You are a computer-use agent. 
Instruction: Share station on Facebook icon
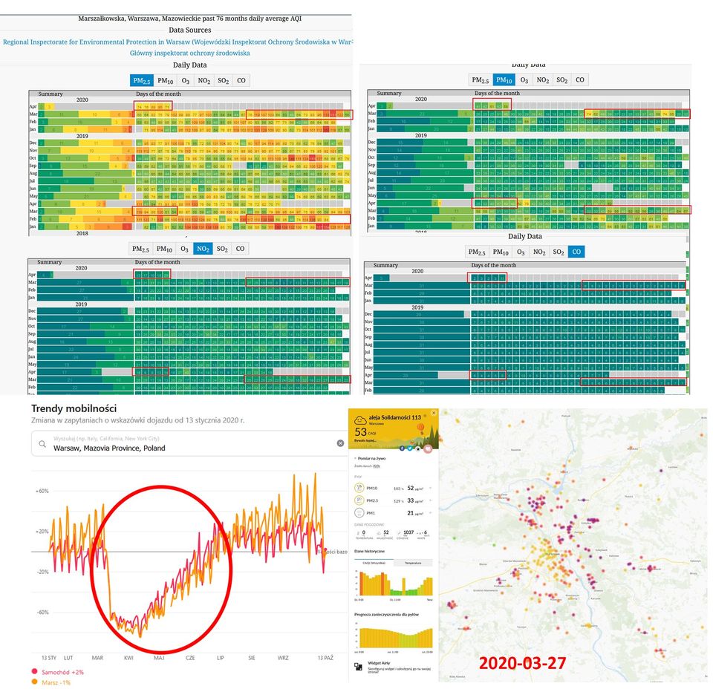coord(402,448)
